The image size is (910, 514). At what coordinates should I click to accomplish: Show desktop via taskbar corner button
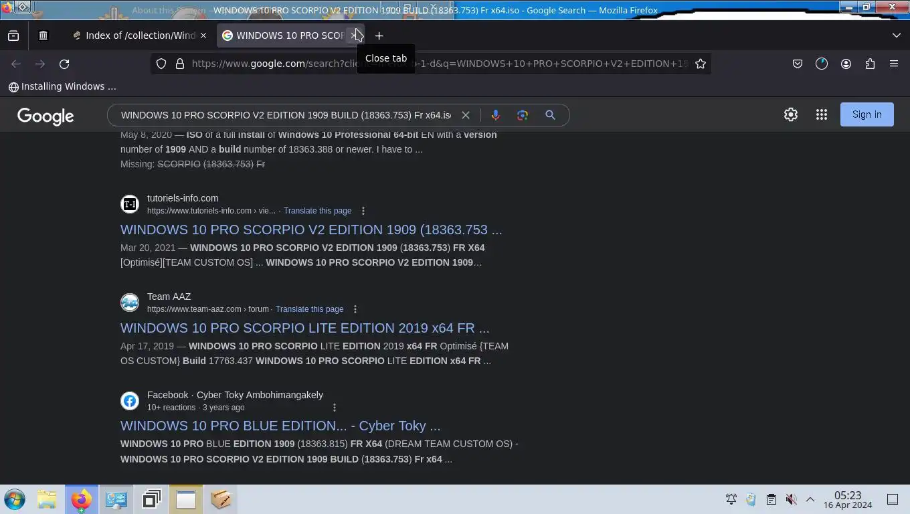(893, 499)
